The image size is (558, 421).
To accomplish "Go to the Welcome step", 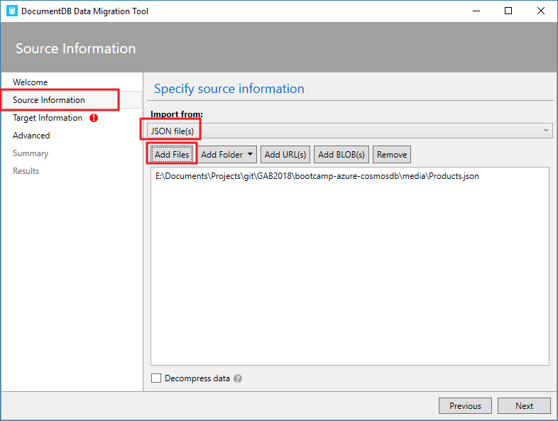I will point(31,82).
